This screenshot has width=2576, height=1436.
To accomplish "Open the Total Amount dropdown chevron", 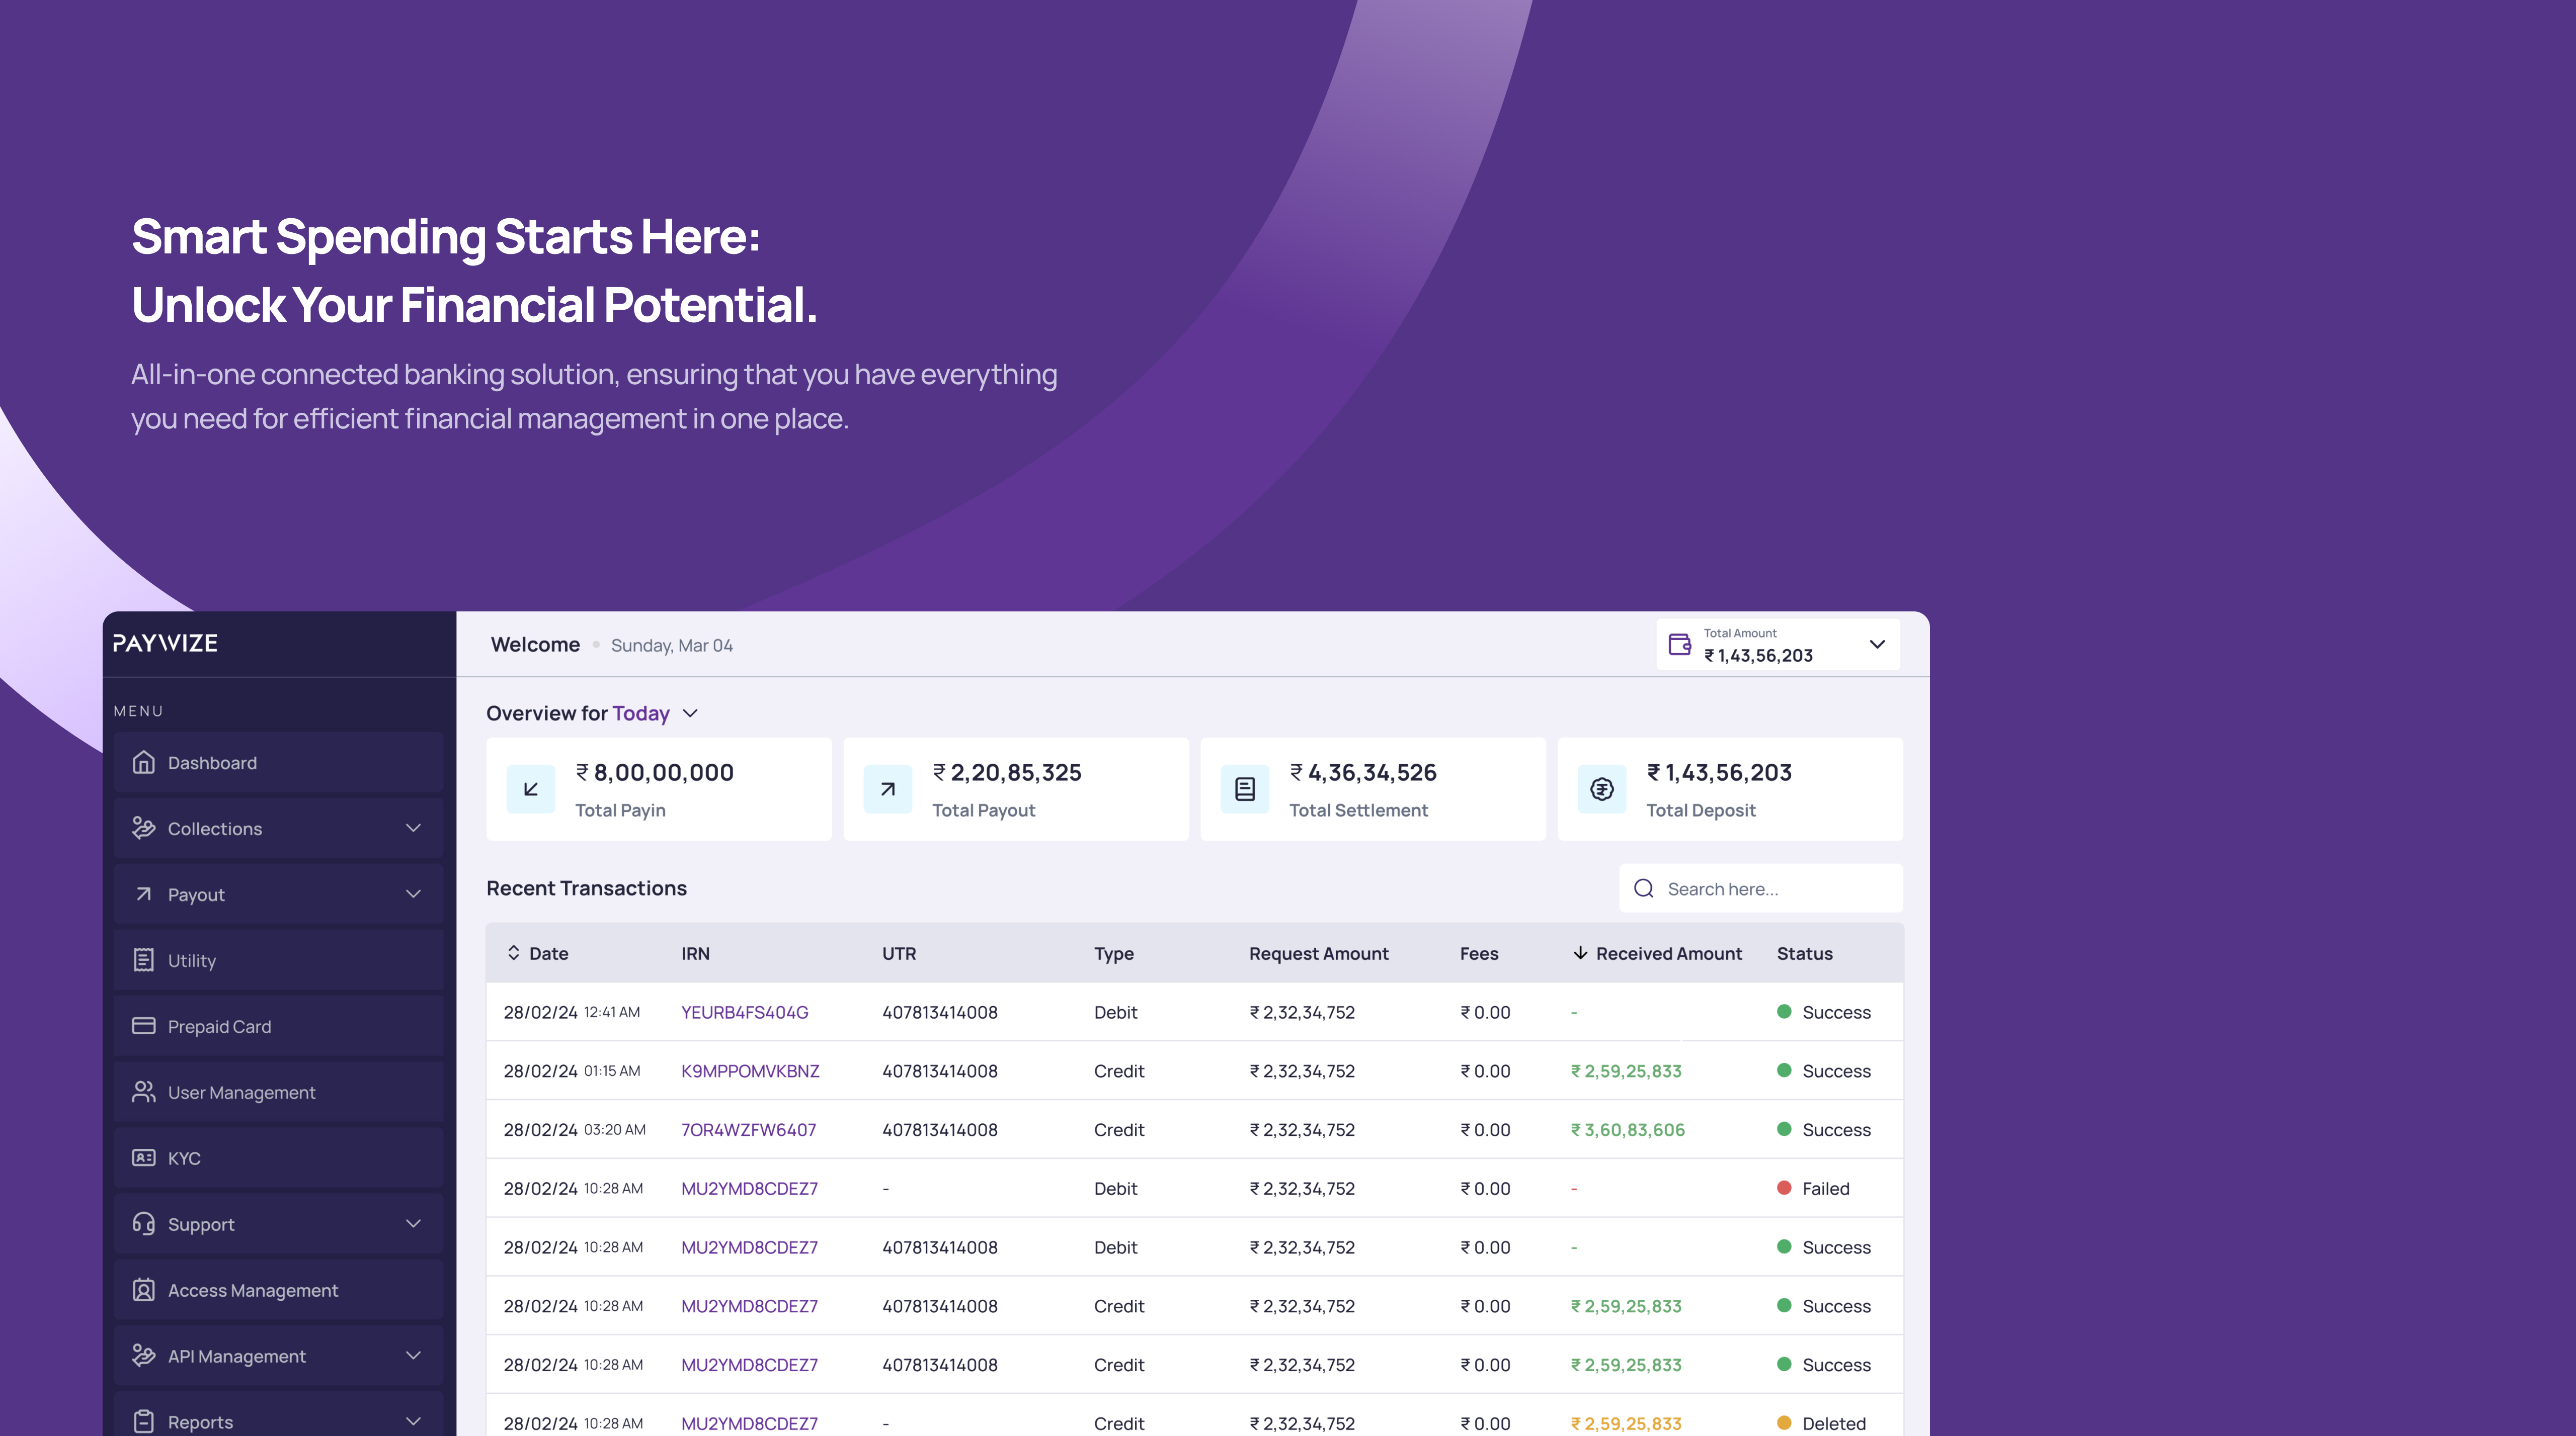I will point(1877,645).
